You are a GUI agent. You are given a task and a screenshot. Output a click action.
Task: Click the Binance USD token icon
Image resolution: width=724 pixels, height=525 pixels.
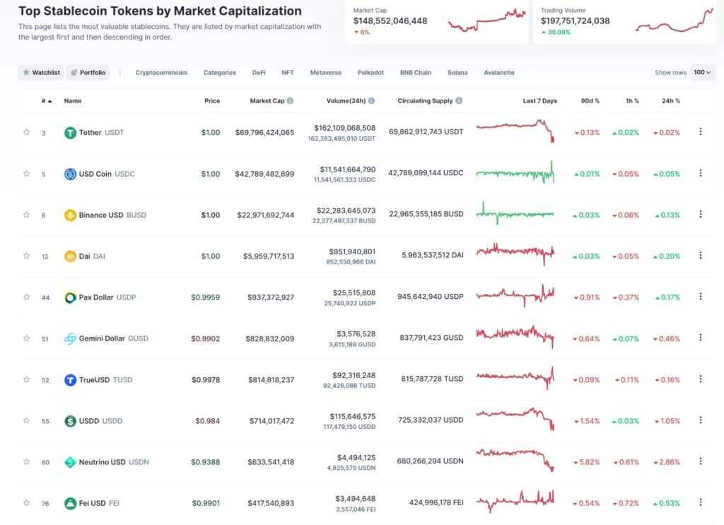coord(70,215)
